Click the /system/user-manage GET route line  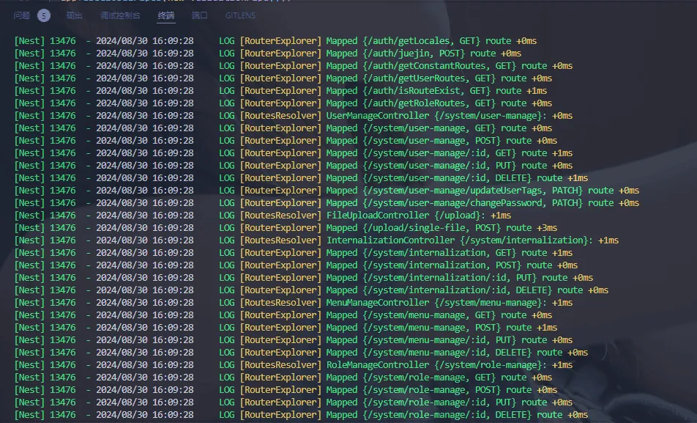coord(283,128)
